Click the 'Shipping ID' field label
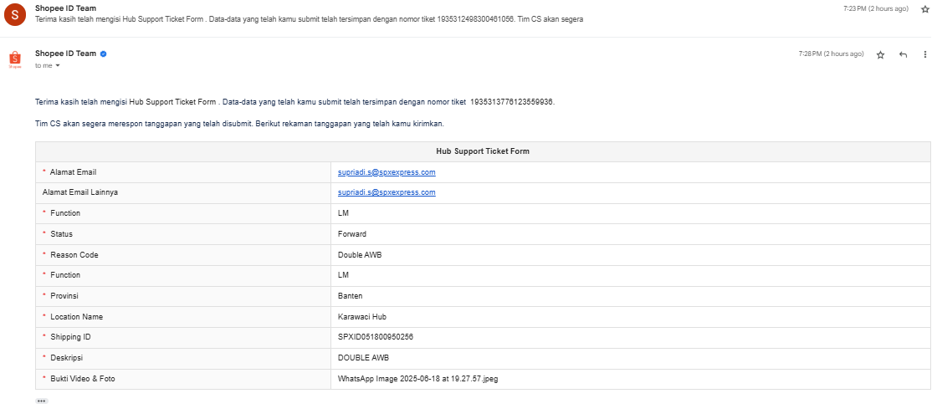Screen dimensions: 937x419 coord(70,337)
